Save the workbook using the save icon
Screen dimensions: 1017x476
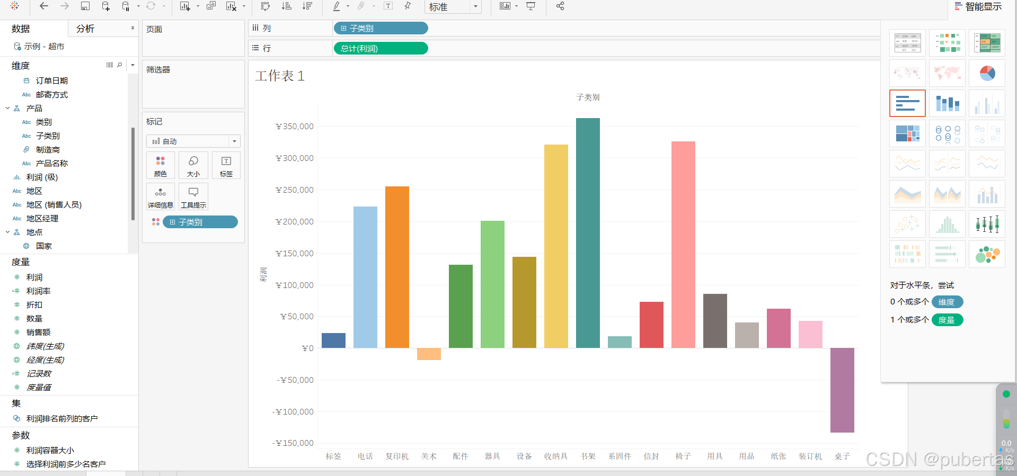(x=85, y=6)
